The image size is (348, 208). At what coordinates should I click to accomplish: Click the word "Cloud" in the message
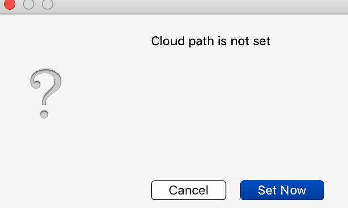click(x=168, y=41)
